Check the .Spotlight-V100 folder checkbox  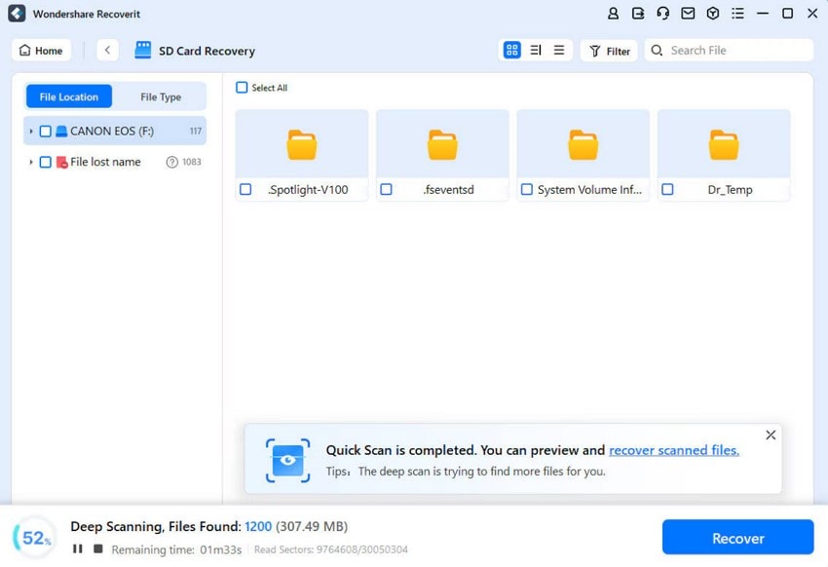[245, 189]
